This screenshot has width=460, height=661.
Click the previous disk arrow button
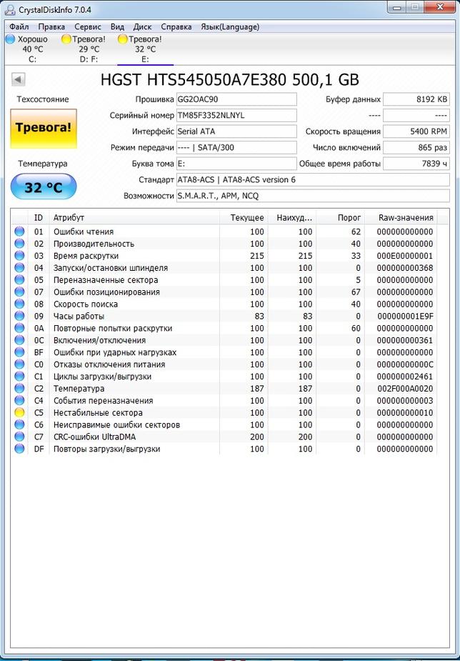[x=18, y=79]
